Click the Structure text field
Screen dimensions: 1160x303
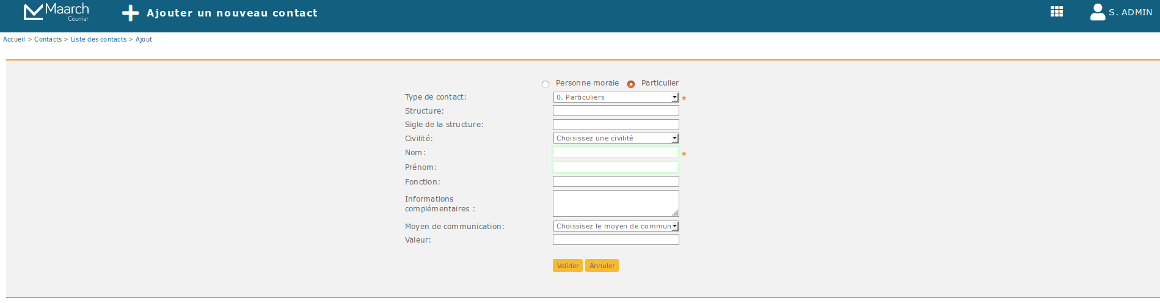tap(616, 111)
